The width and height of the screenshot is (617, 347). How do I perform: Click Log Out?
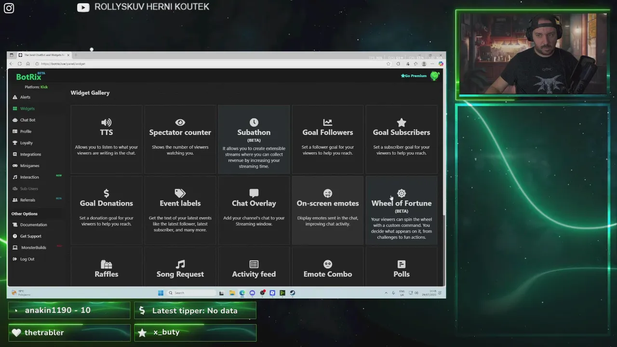27,259
